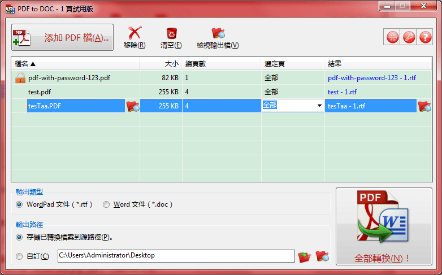The width and height of the screenshot is (442, 275).
Task: Open the output file viewer folder icon
Action: point(218,37)
